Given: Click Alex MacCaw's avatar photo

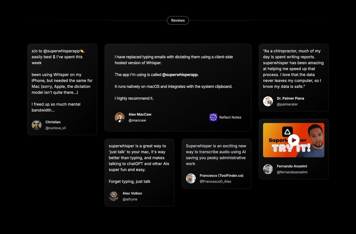Looking at the screenshot, I should tap(120, 117).
